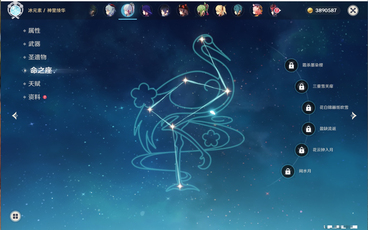Open the locked 花云钟入月 constellation node
Screen dimensions: 368x230
coord(302,150)
